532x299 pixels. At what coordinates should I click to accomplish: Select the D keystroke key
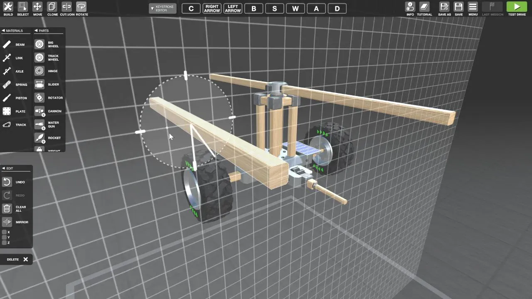(337, 9)
